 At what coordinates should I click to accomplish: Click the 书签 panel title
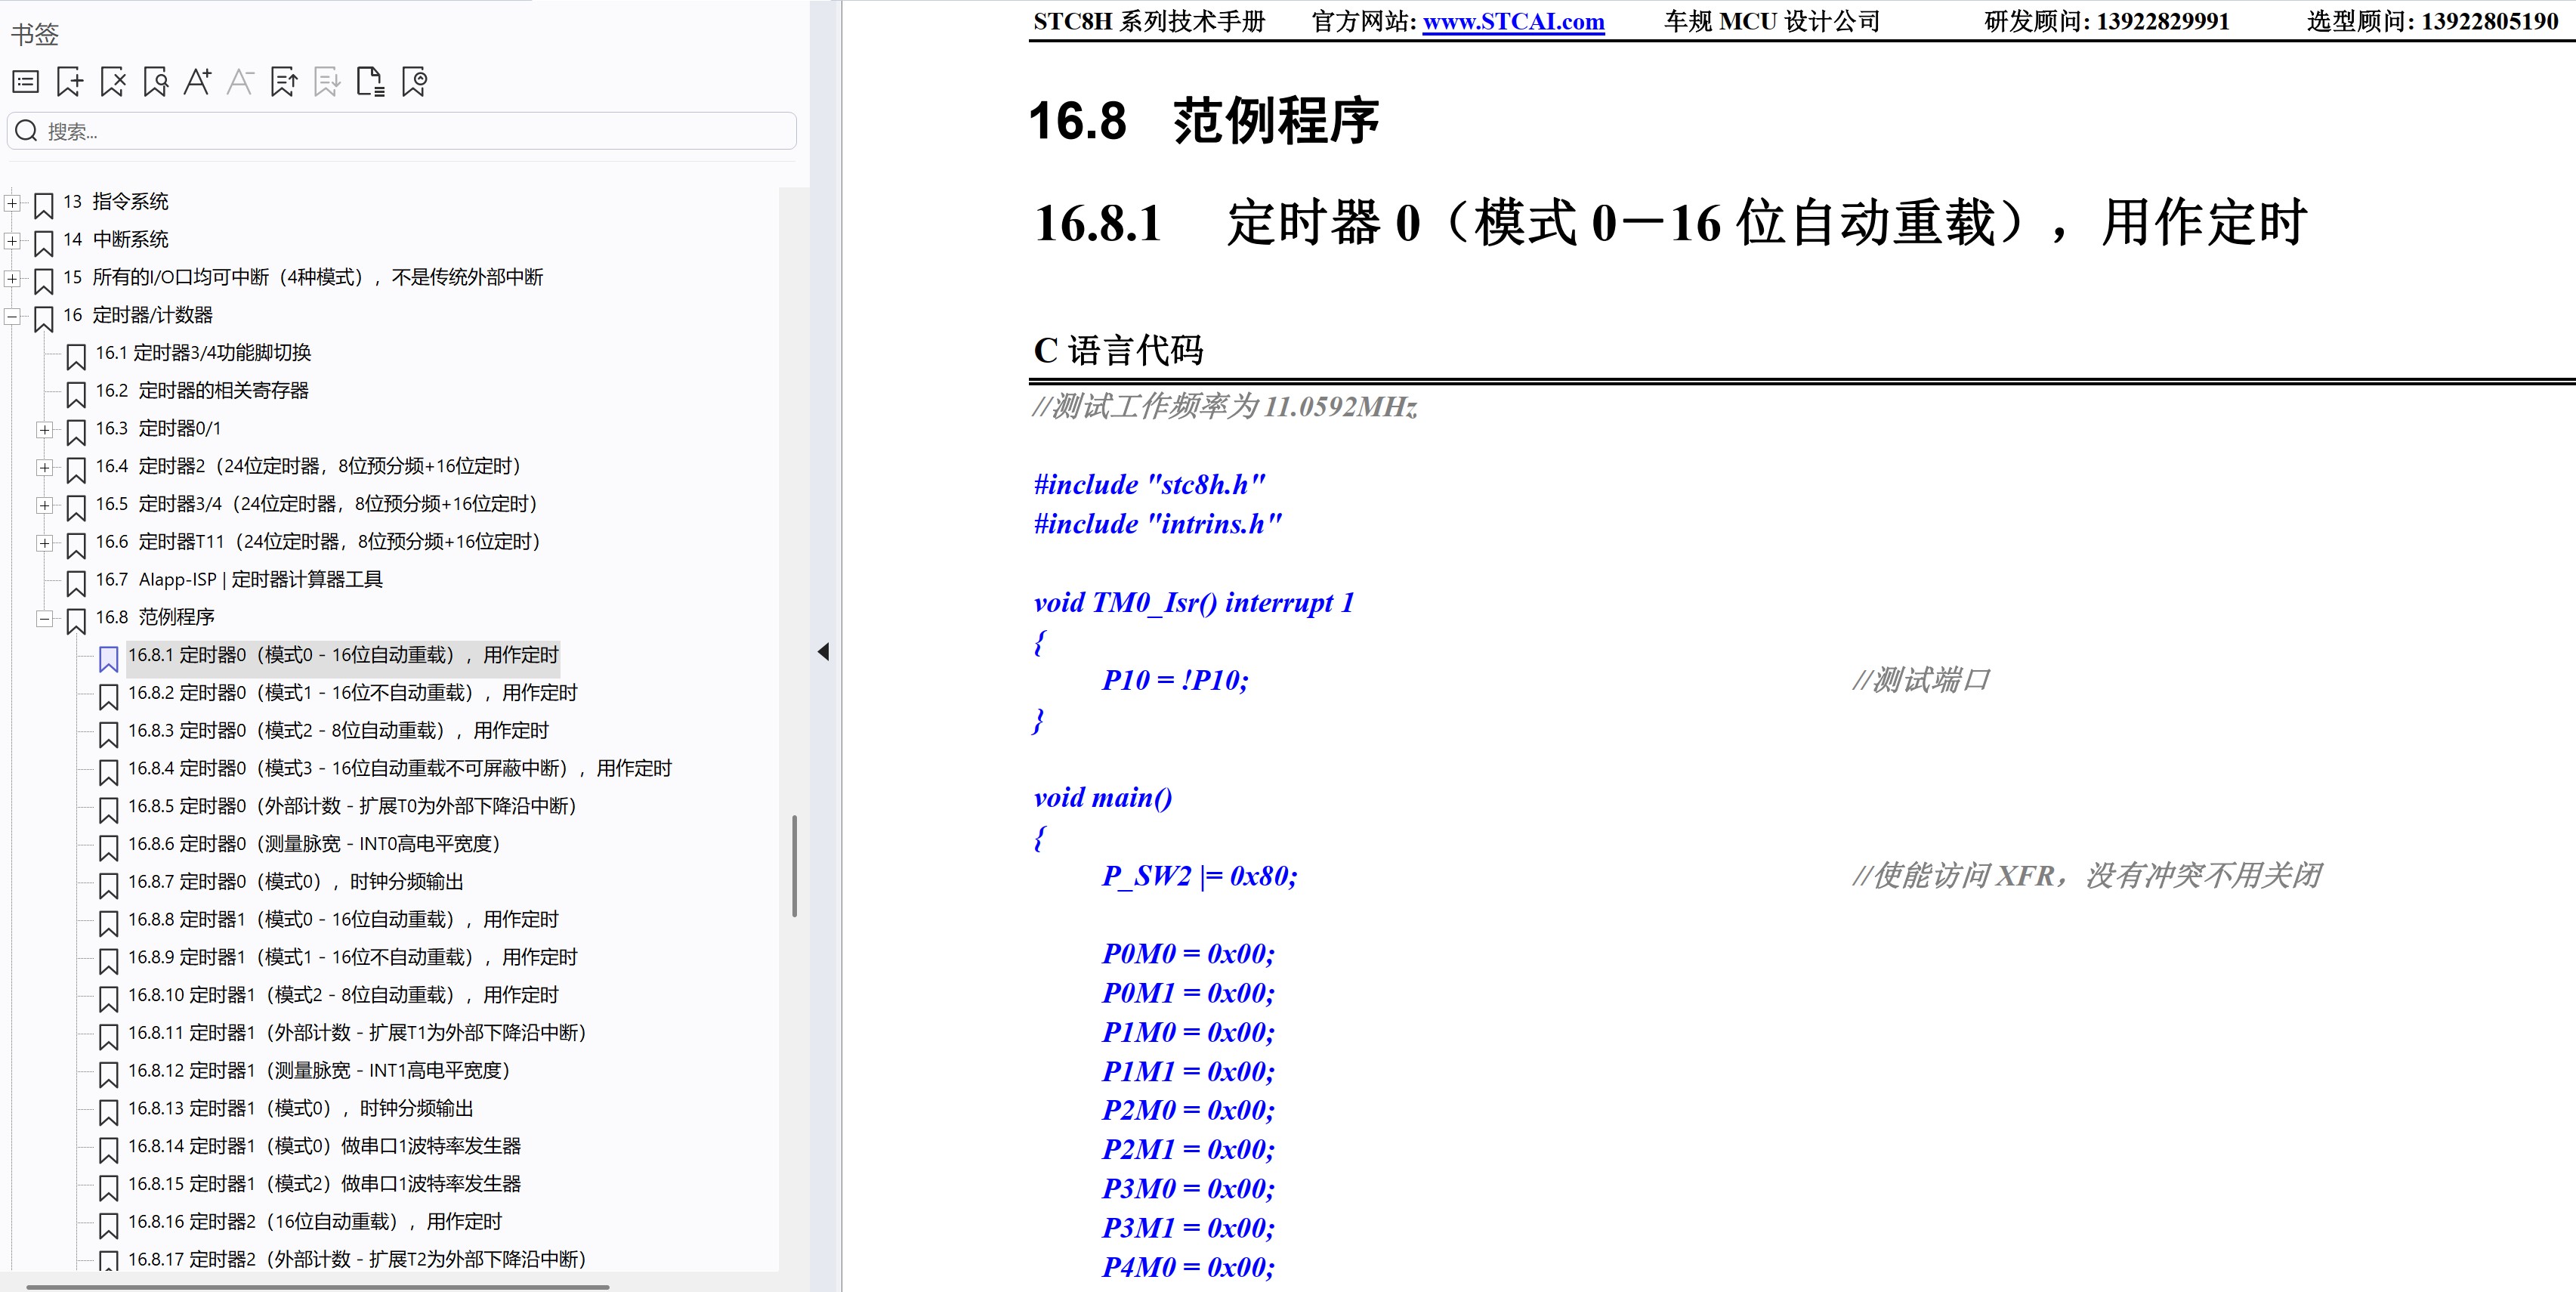tap(35, 34)
